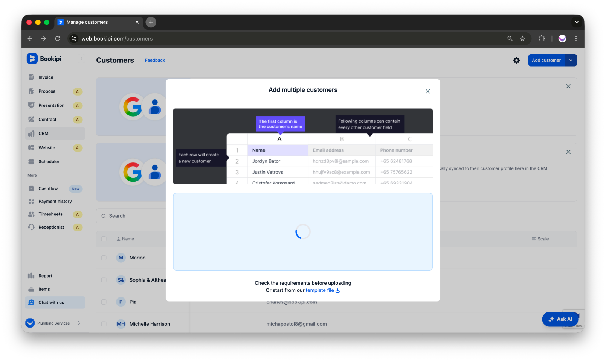Click the Feedback link
Screen dimensions: 606x361
(155, 60)
